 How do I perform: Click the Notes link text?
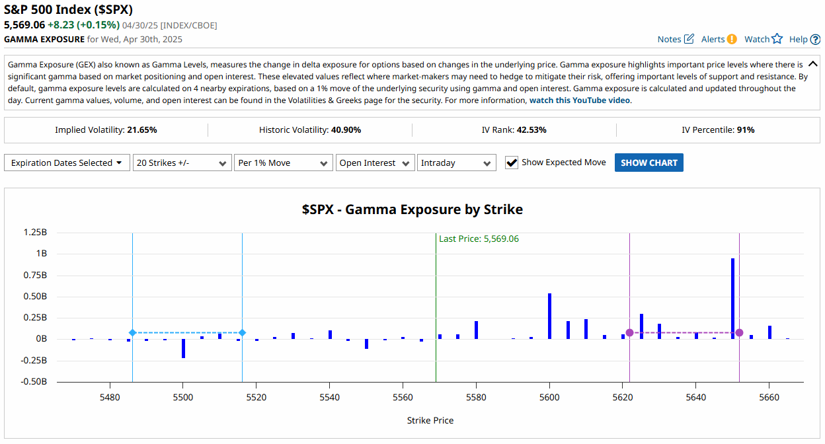pyautogui.click(x=669, y=39)
